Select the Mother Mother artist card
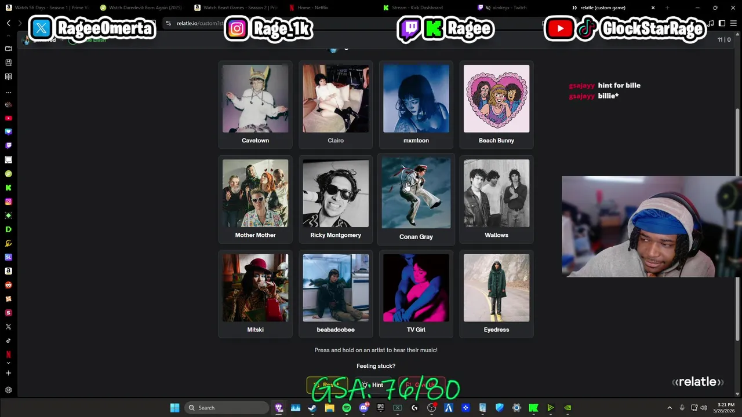742x417 pixels. pos(255,199)
